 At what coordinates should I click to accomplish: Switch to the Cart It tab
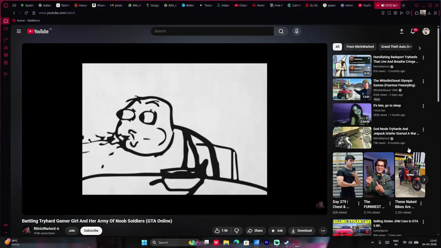pyautogui.click(x=295, y=6)
